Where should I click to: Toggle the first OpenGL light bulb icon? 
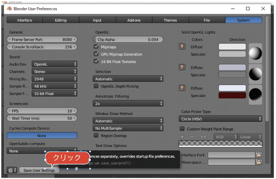click(x=182, y=47)
